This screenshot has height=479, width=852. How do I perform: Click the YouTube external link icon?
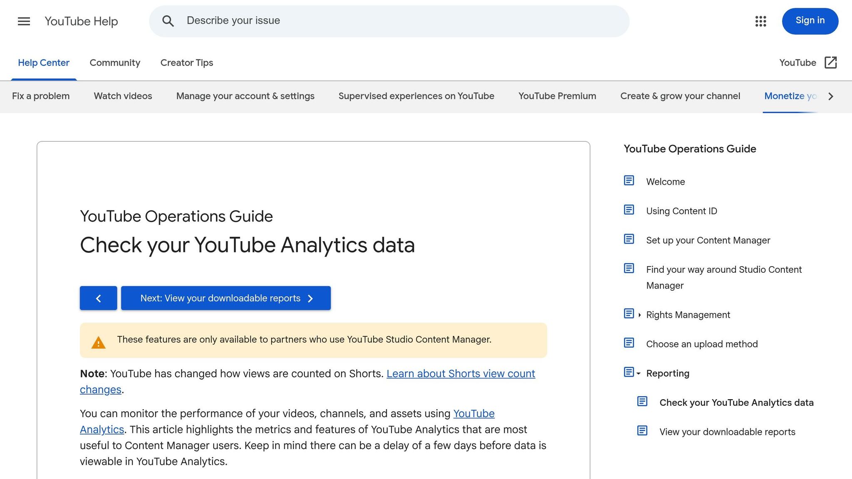(x=830, y=62)
